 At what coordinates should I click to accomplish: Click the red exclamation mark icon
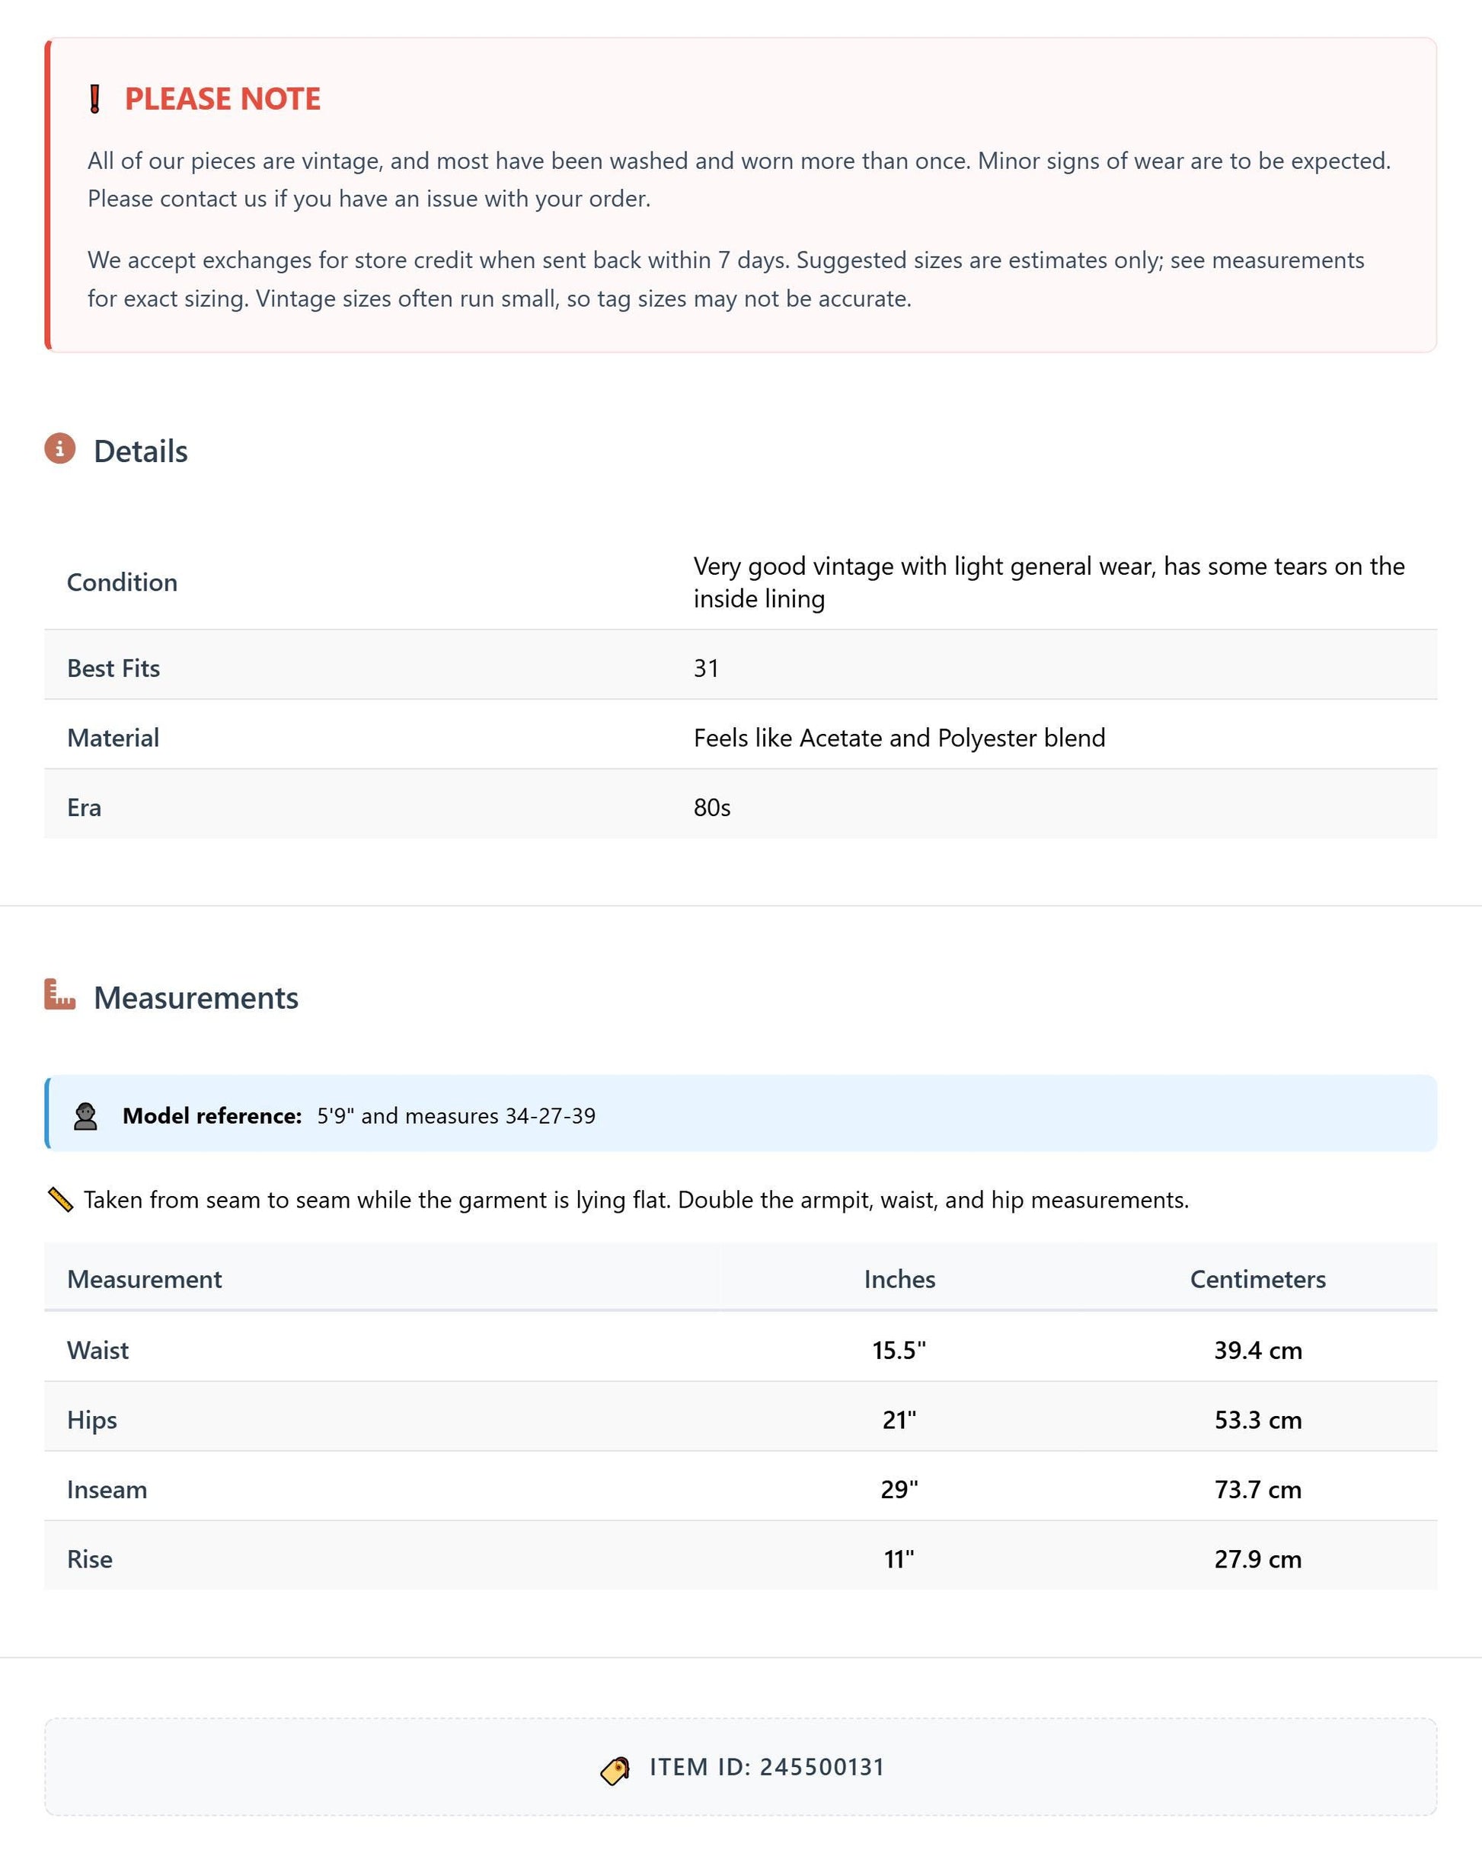pos(95,99)
